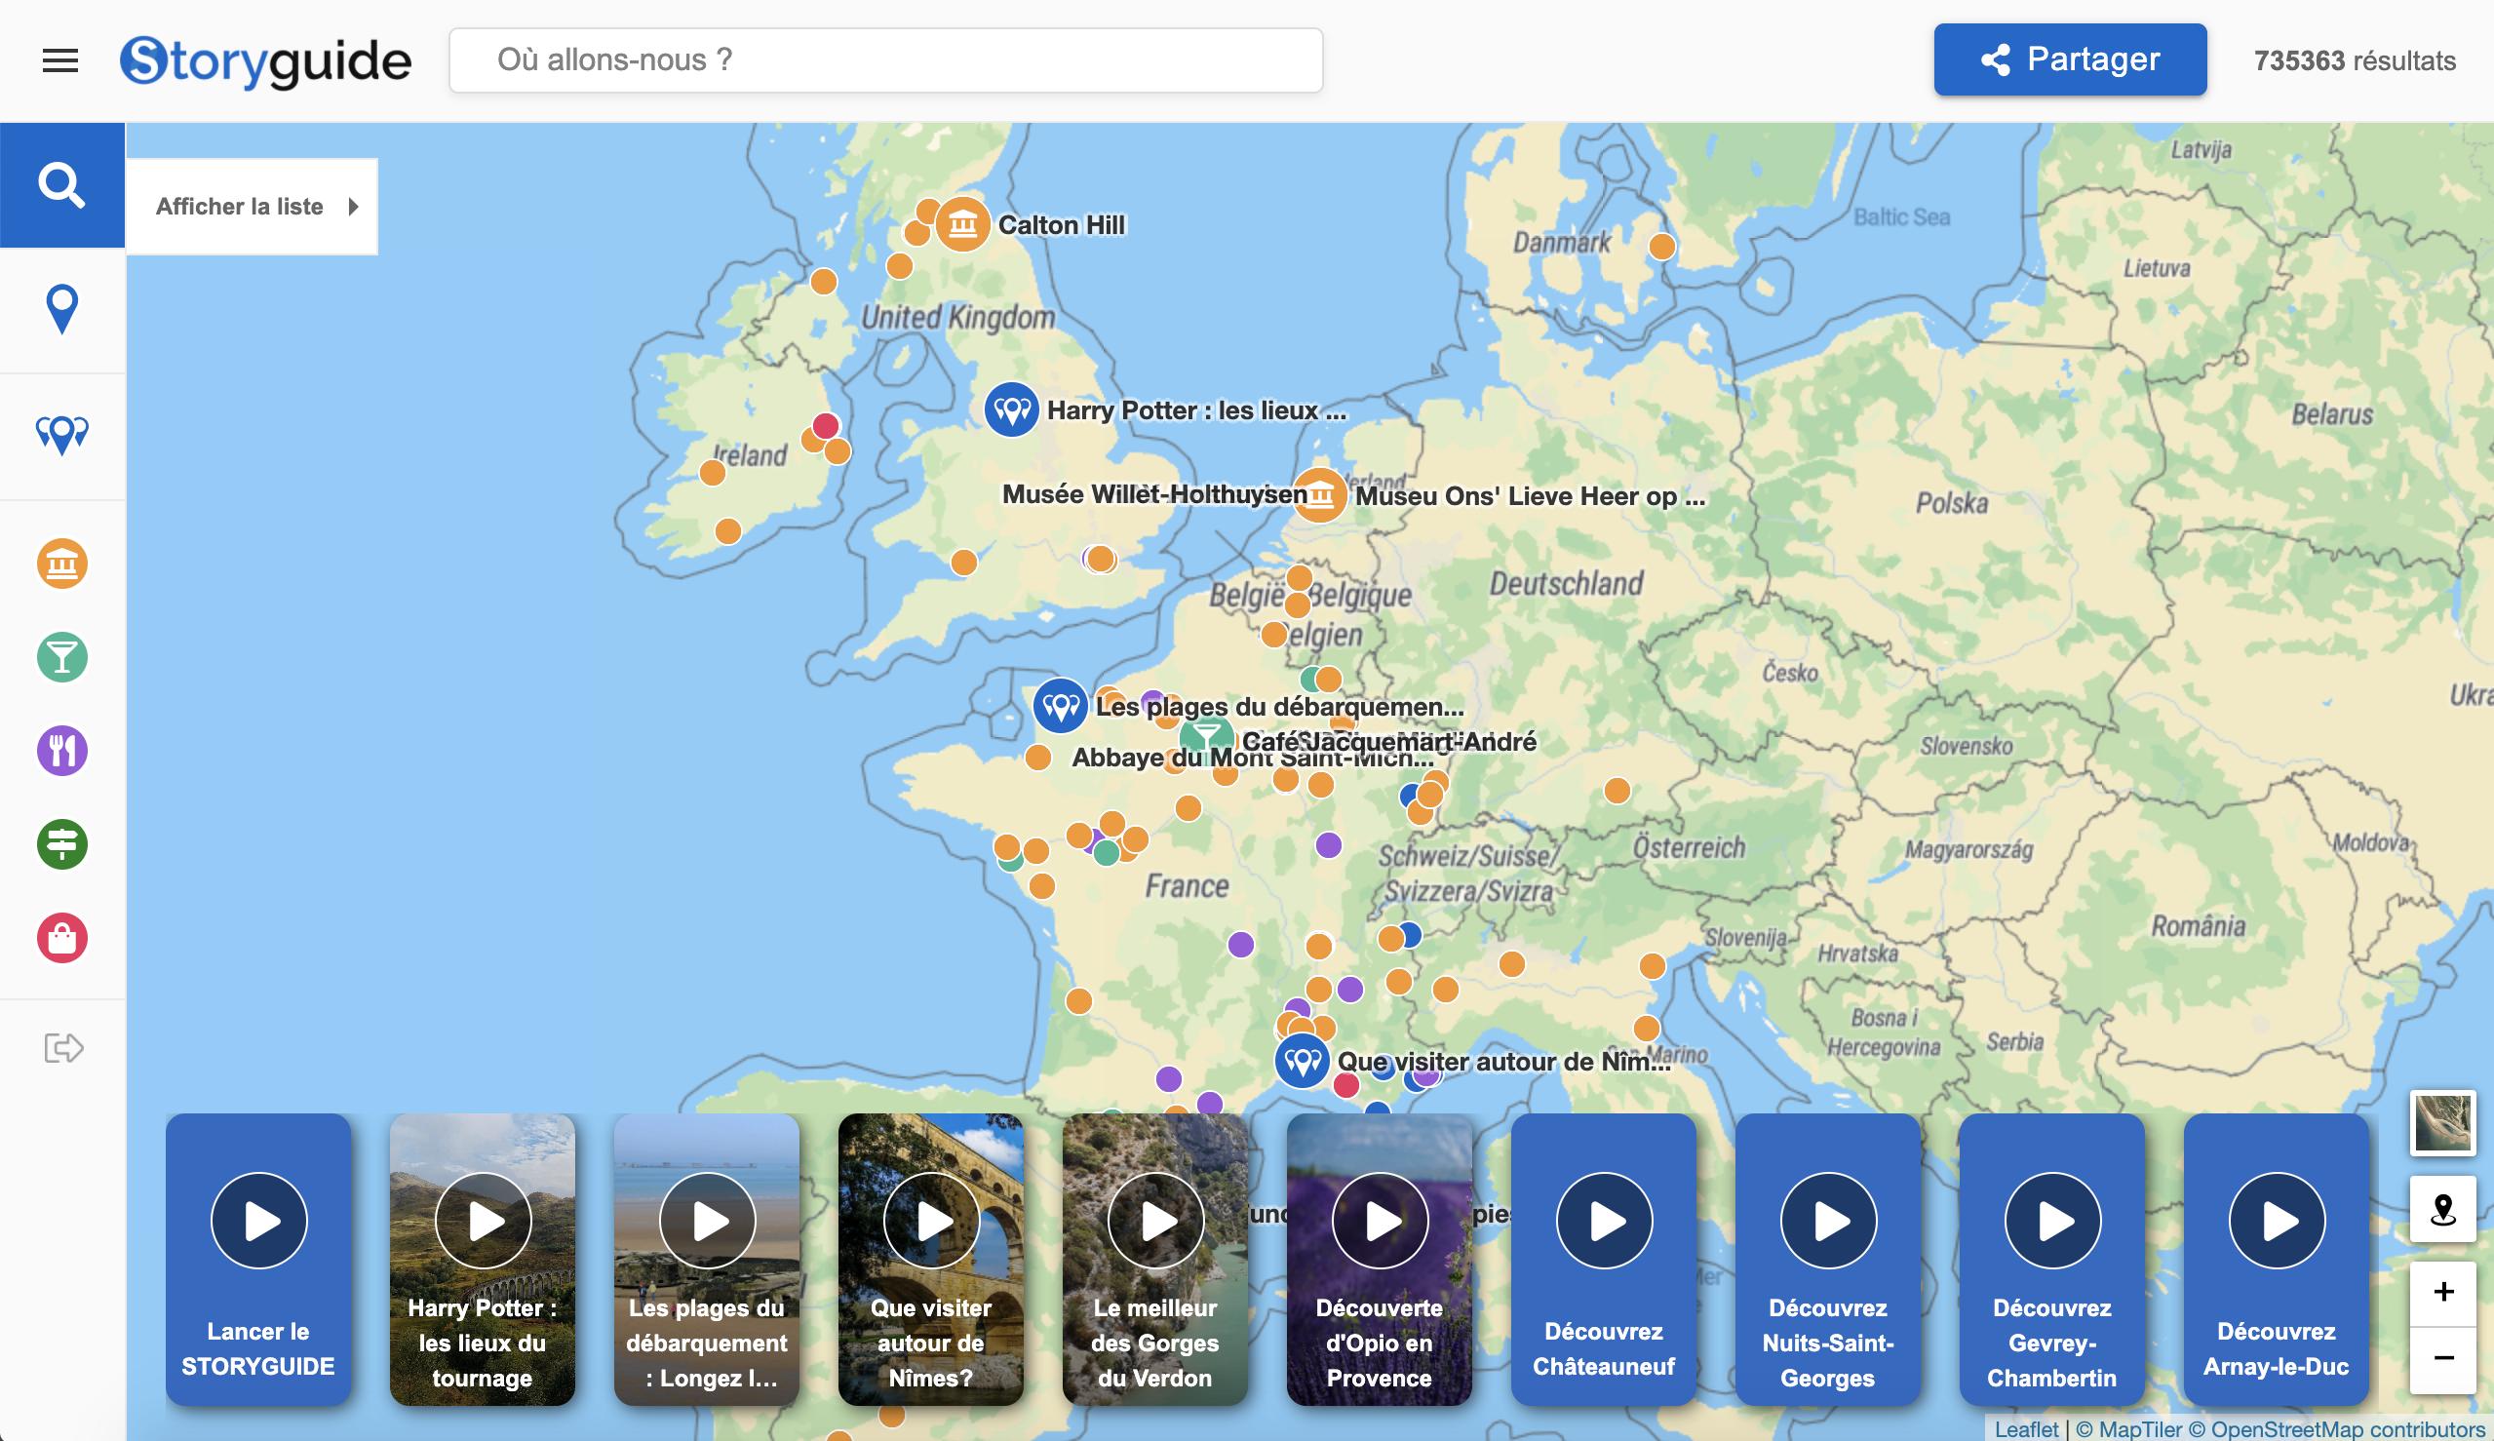Play the 'Découvrez Arnay-le-Duc' card
2494x1441 pixels.
pyautogui.click(x=2278, y=1221)
